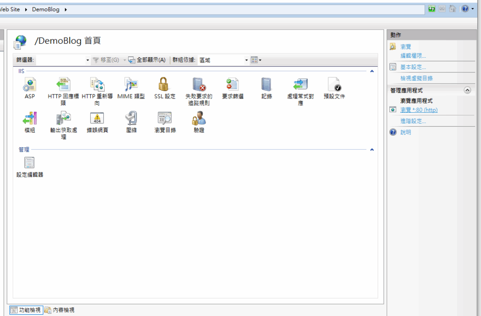Open the 錯誤網頁 404 icon
Screen dimensions: 481x316
tap(97, 118)
